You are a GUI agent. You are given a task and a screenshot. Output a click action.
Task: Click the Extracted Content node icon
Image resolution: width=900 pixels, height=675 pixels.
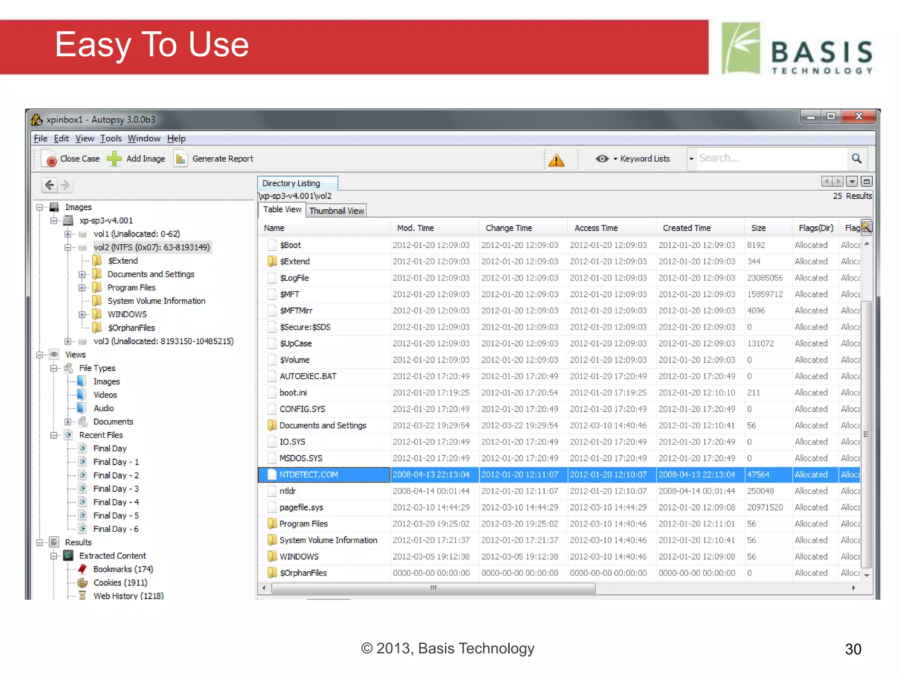68,555
